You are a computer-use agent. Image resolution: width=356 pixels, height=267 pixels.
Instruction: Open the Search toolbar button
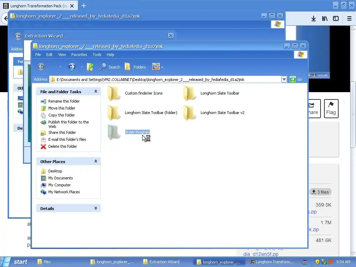(110, 67)
